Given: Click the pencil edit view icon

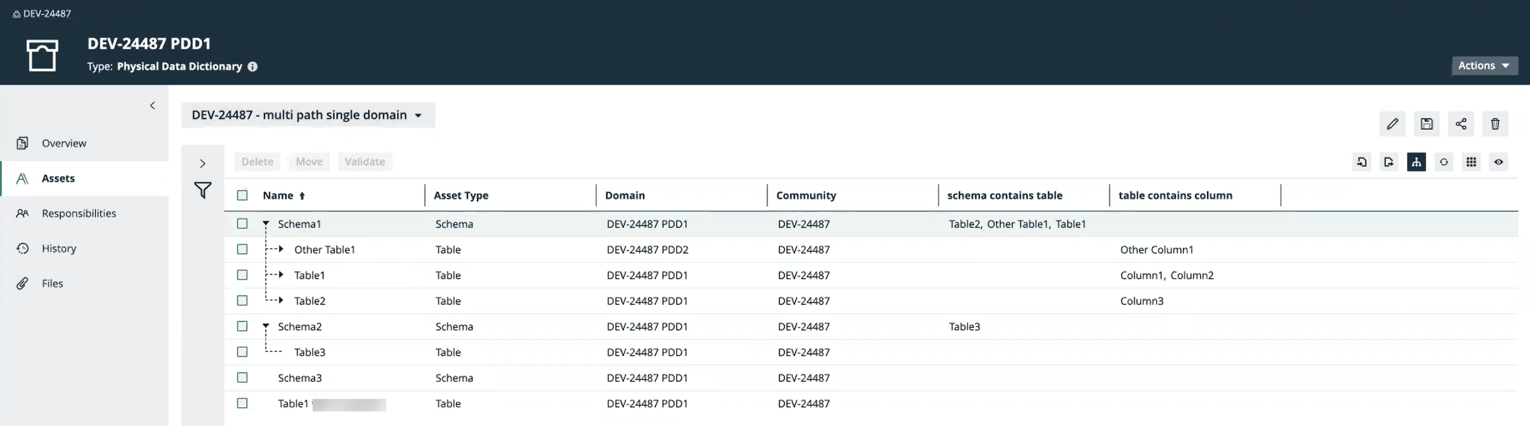Looking at the screenshot, I should coord(1392,124).
